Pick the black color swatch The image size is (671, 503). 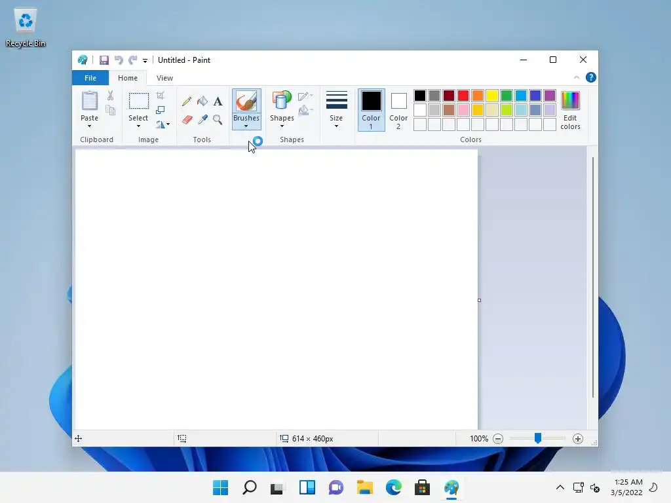pos(420,96)
